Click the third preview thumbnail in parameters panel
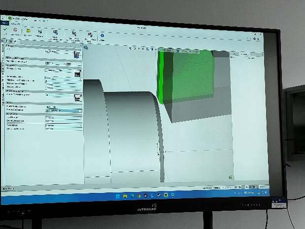Viewport: 305px width, 229px height. point(78,98)
